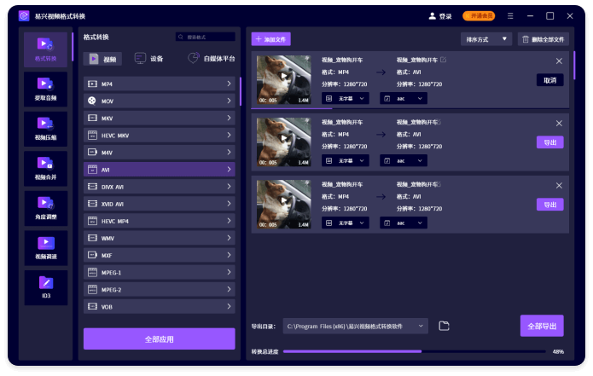Click the MPEG-2 format icon
Viewport: 593px width, 376px height.
pyautogui.click(x=92, y=290)
